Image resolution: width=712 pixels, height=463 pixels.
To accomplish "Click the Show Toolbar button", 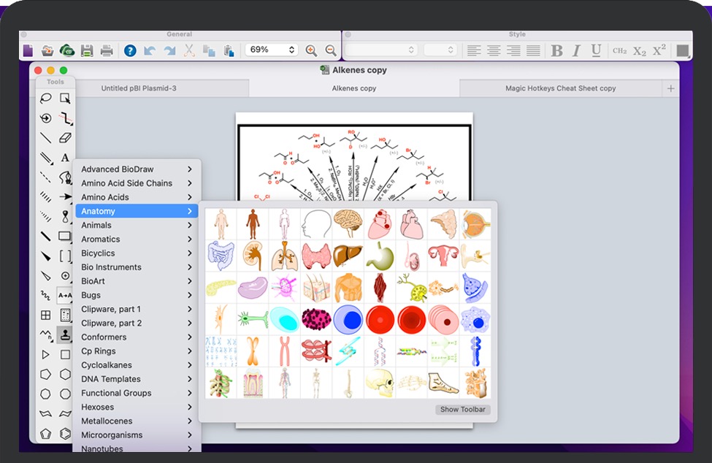I will point(462,410).
